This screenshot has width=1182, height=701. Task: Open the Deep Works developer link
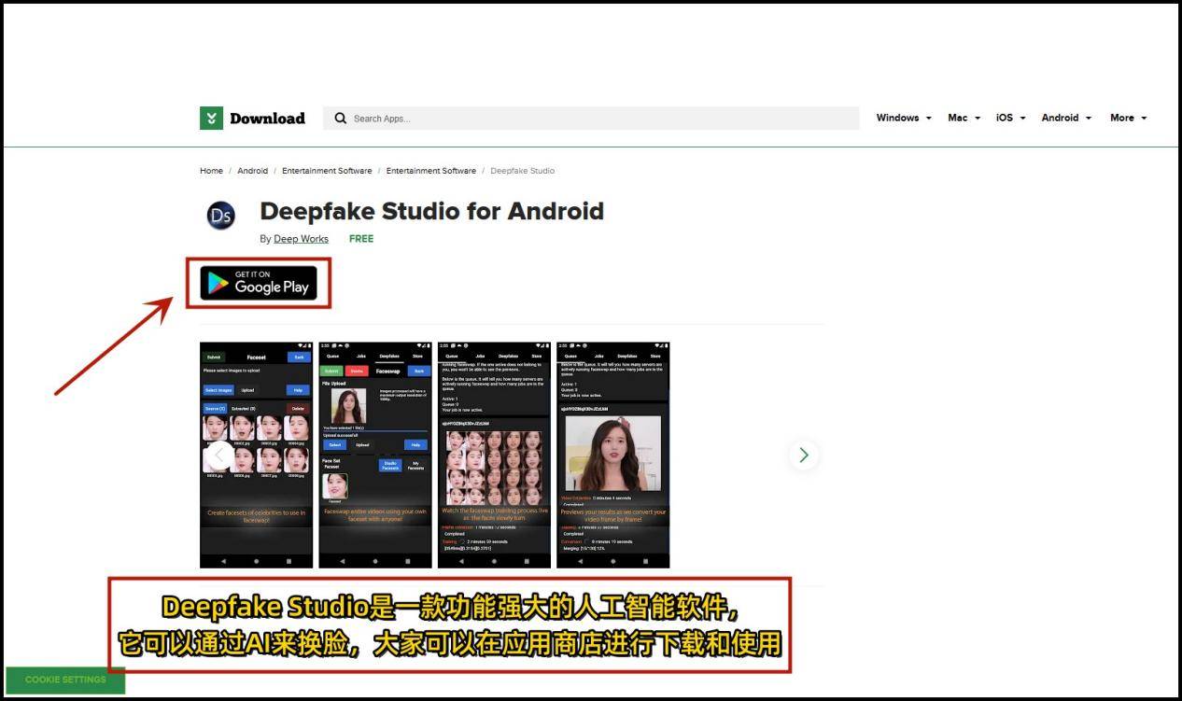tap(301, 239)
